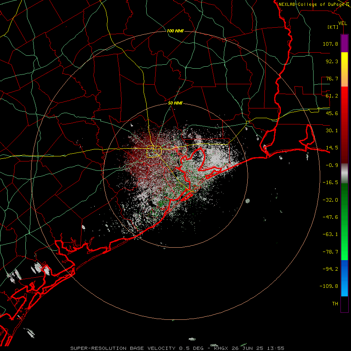Screen dimensions: 351x351
Task: Select the -0.9 velocity scale value
Action: 332,165
